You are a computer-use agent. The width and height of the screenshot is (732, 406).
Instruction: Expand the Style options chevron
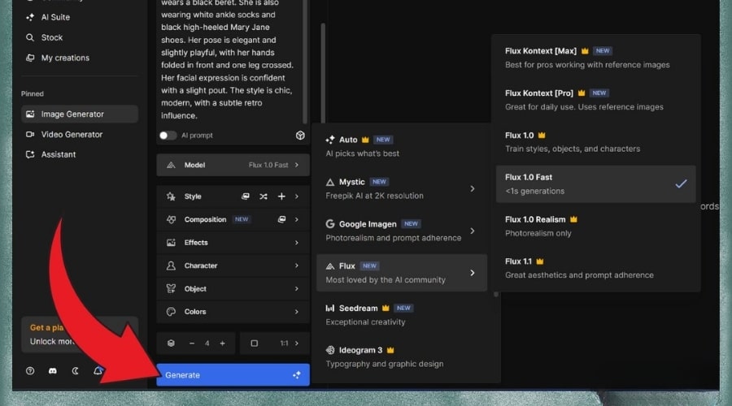[296, 197]
